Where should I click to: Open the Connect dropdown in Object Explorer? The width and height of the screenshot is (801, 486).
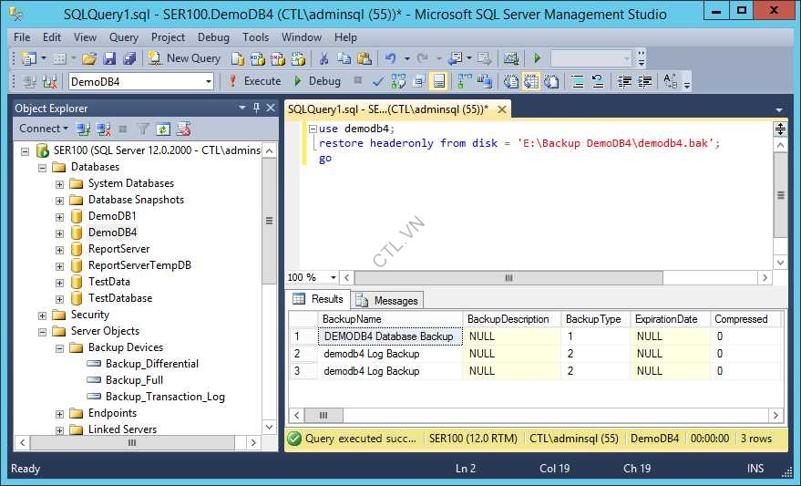pos(44,129)
